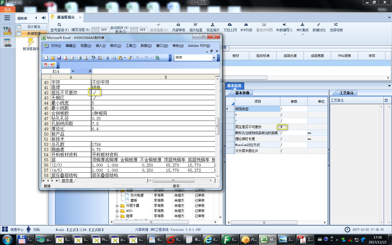The image size is (392, 245).
Task: Click the 型号查询 search icon
Action: pos(59,25)
